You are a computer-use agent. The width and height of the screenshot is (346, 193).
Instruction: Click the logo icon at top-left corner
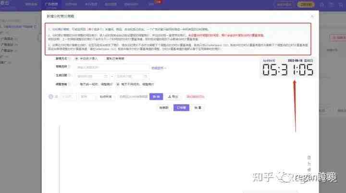click(4, 3)
